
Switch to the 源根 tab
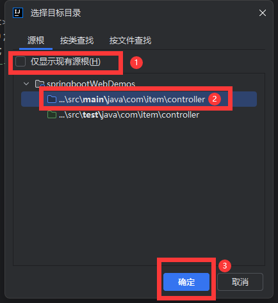(36, 40)
